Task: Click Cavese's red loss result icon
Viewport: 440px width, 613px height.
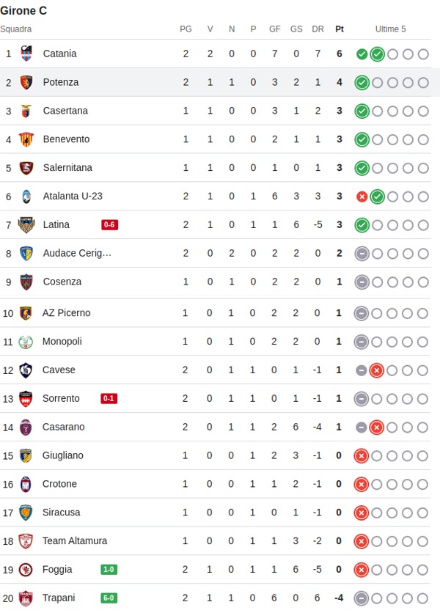Action: 377,370
